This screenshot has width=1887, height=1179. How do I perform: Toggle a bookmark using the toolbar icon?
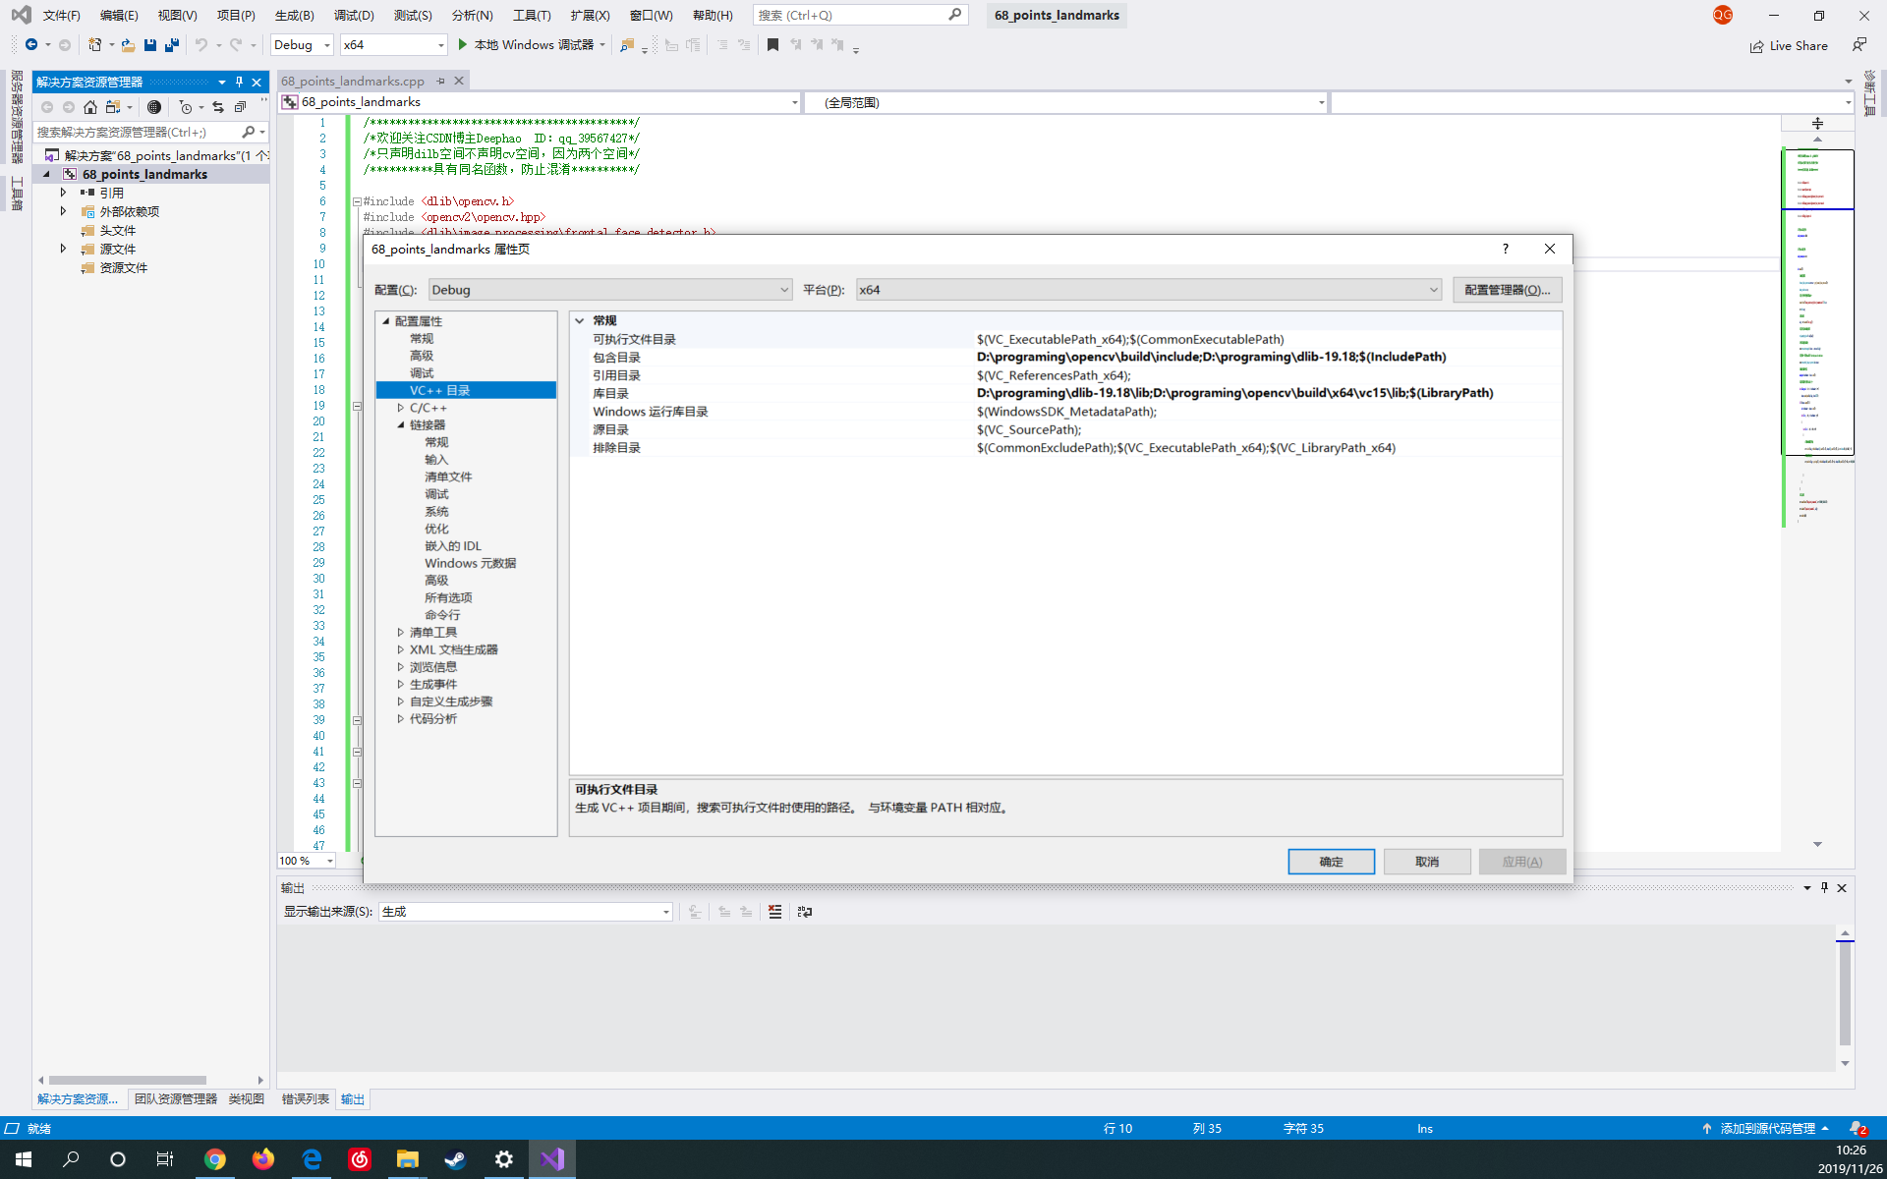[774, 44]
